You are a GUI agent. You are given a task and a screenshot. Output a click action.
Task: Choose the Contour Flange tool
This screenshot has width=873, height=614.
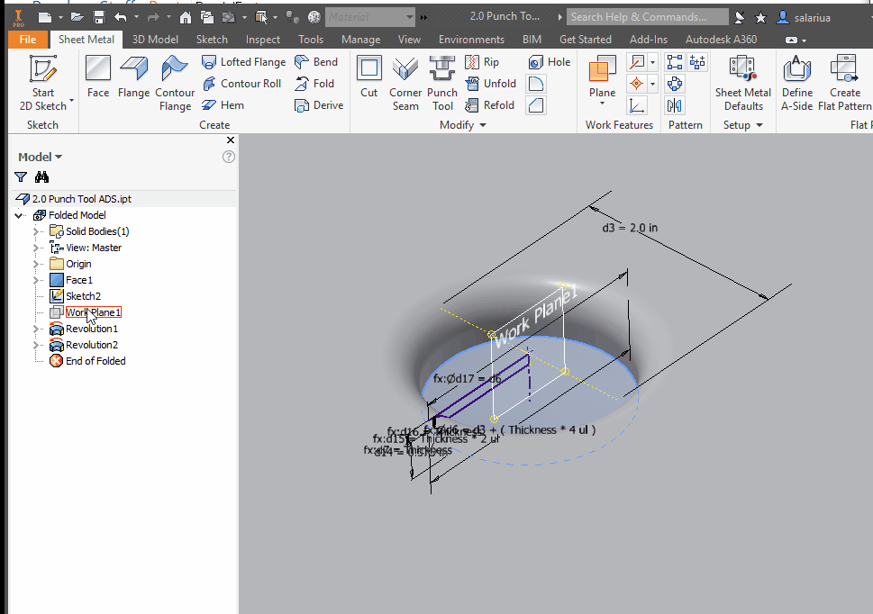pyautogui.click(x=175, y=82)
